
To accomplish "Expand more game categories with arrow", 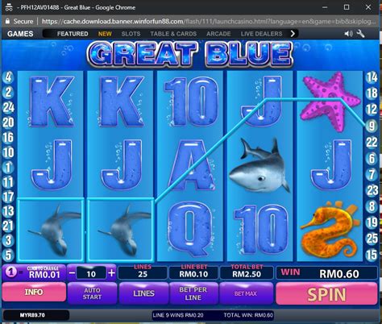I will point(293,34).
